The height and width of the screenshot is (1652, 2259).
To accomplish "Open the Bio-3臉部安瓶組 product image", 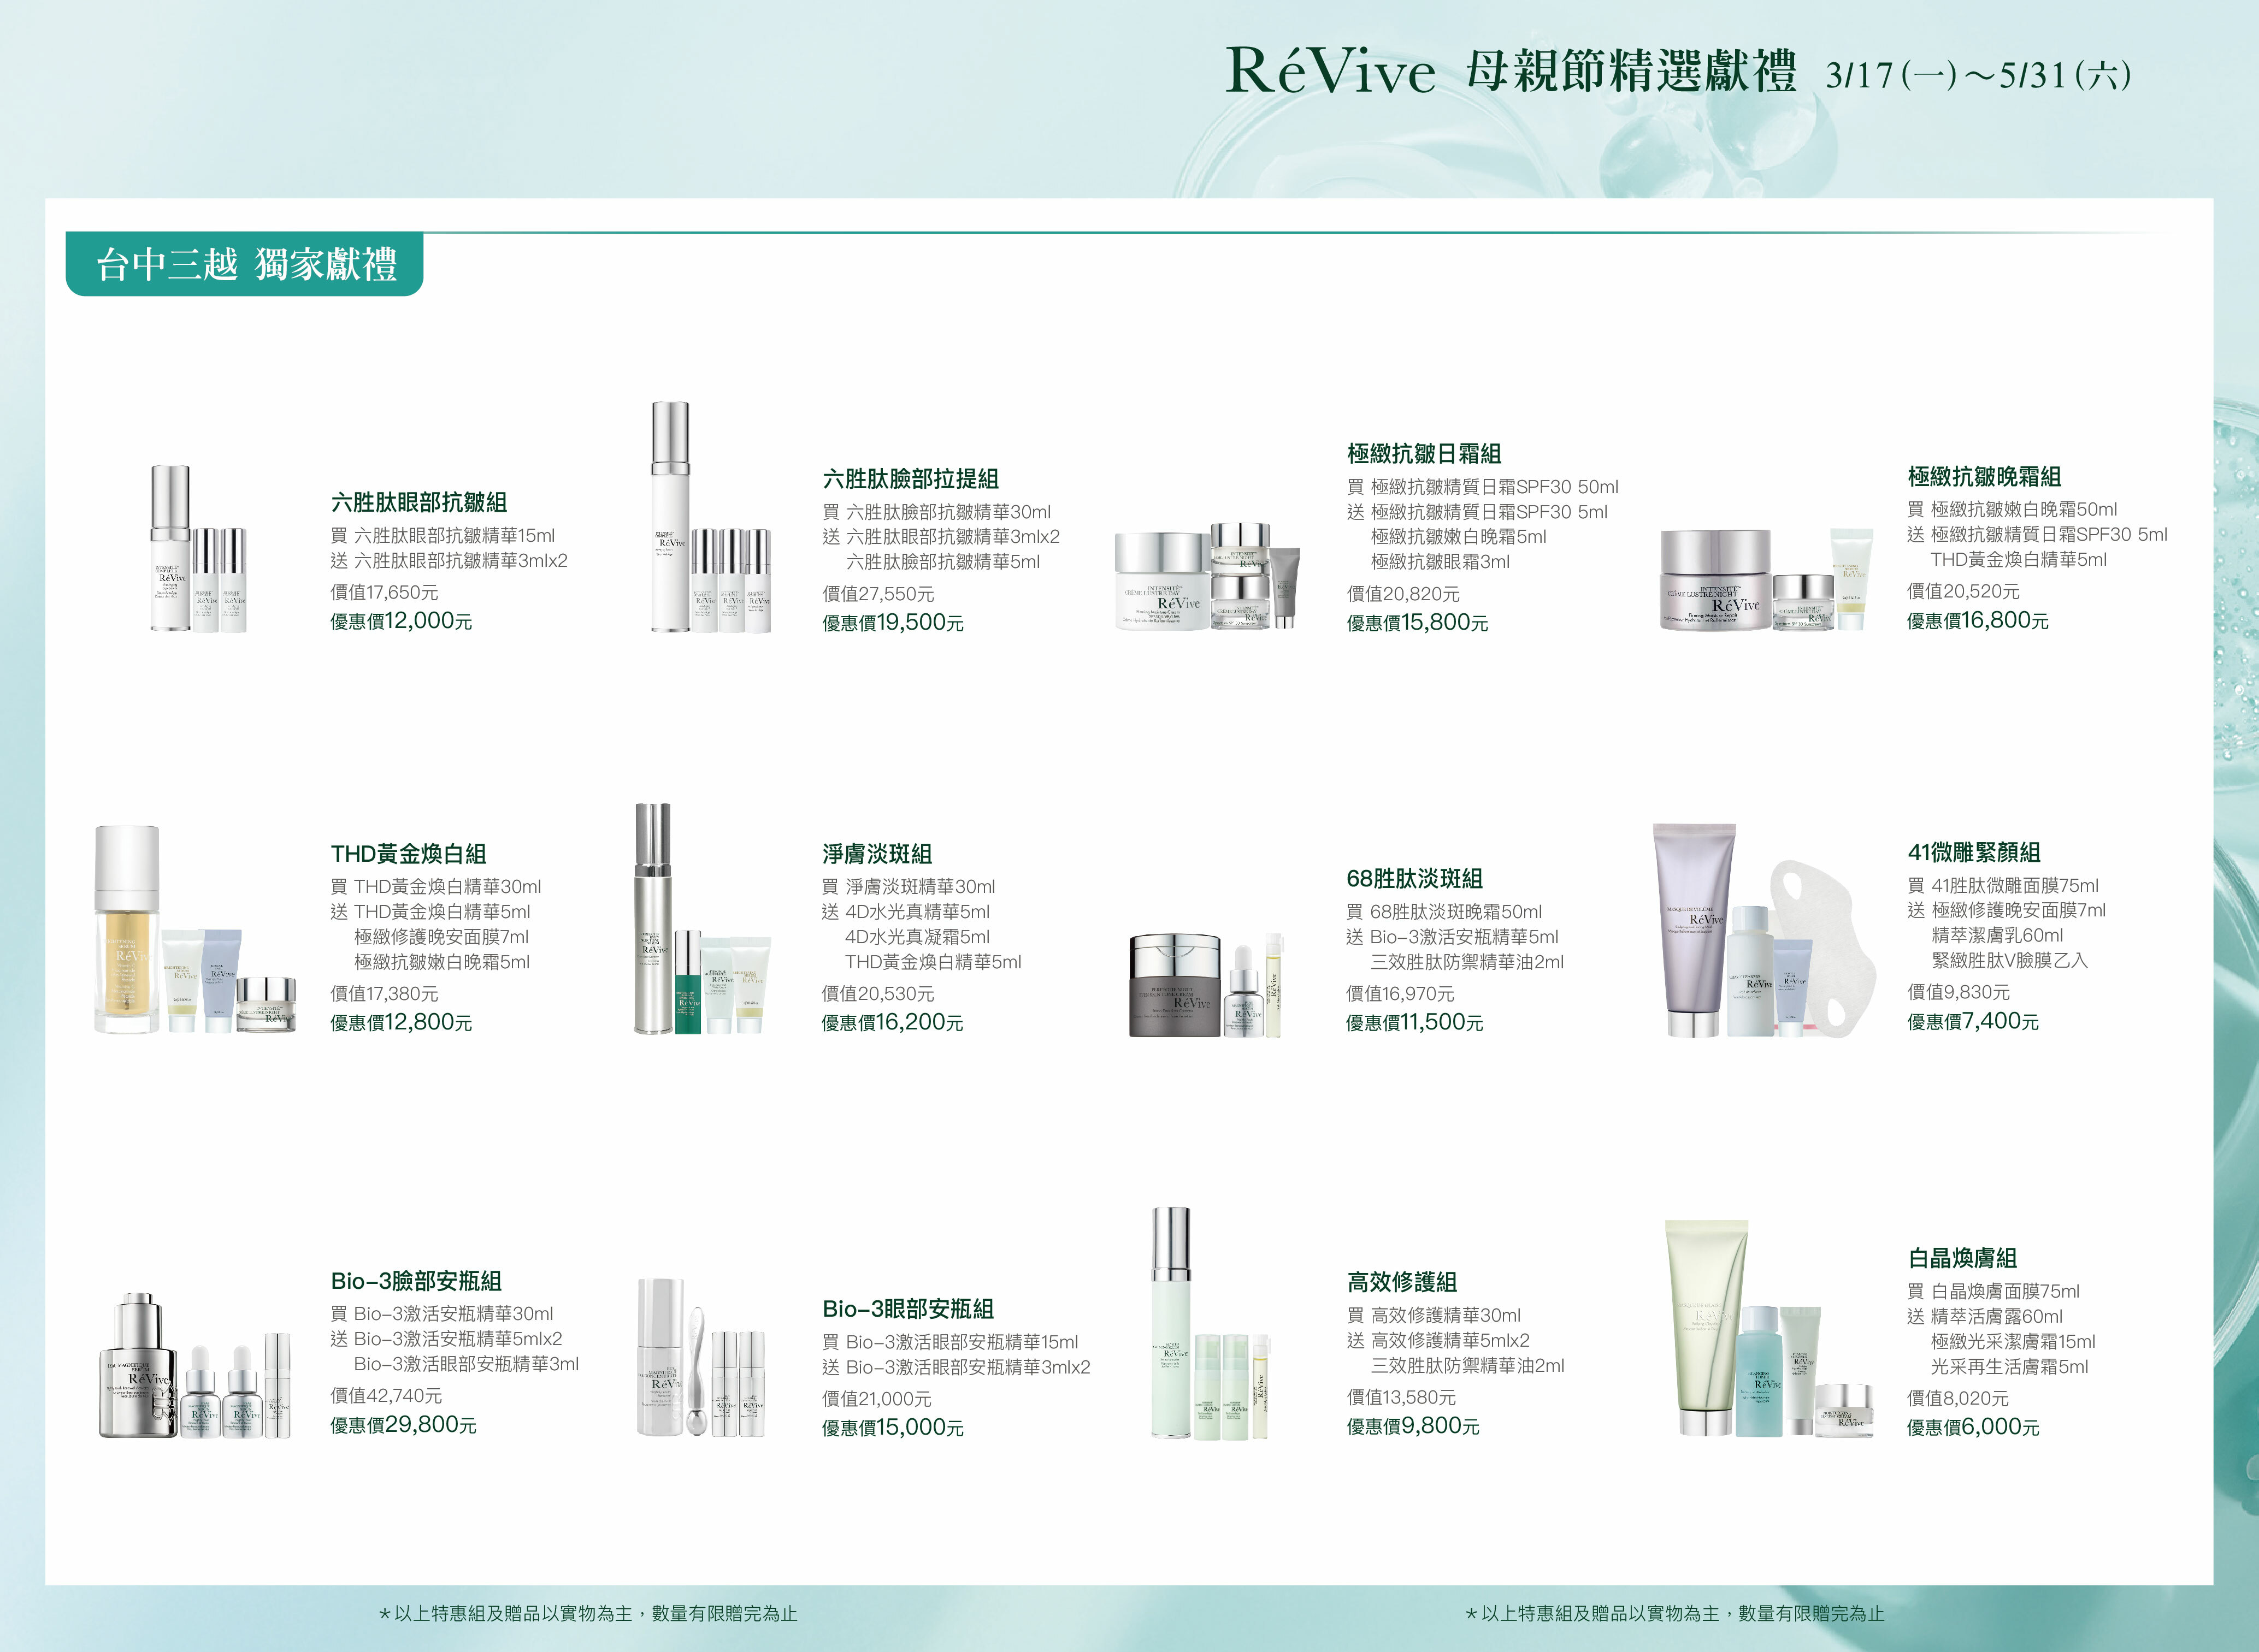I will [x=195, y=1366].
